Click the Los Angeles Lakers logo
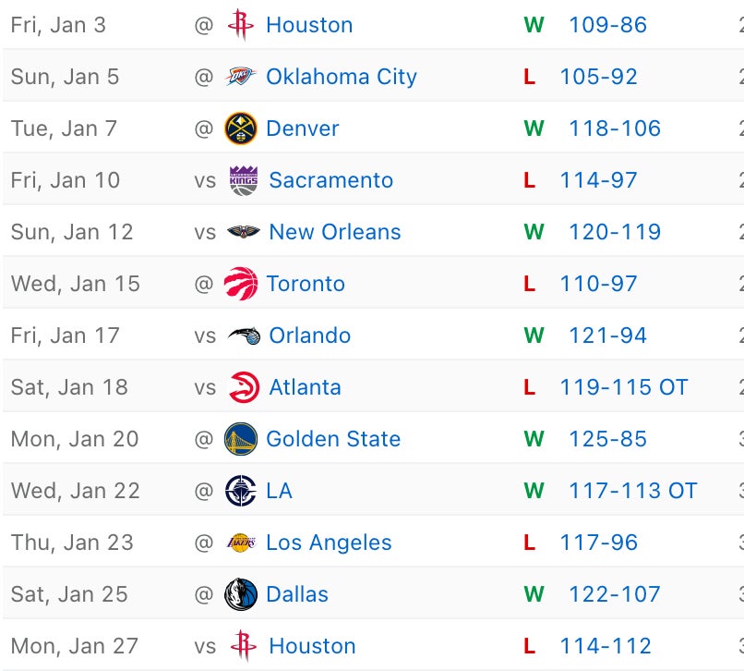 click(241, 543)
